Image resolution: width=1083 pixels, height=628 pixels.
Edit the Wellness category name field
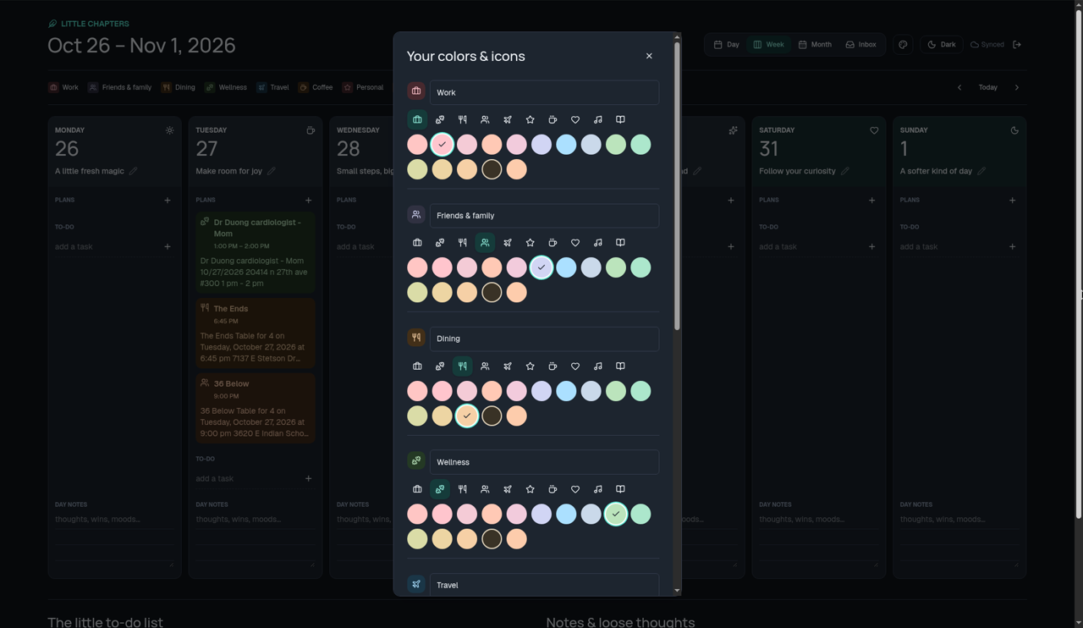(544, 462)
